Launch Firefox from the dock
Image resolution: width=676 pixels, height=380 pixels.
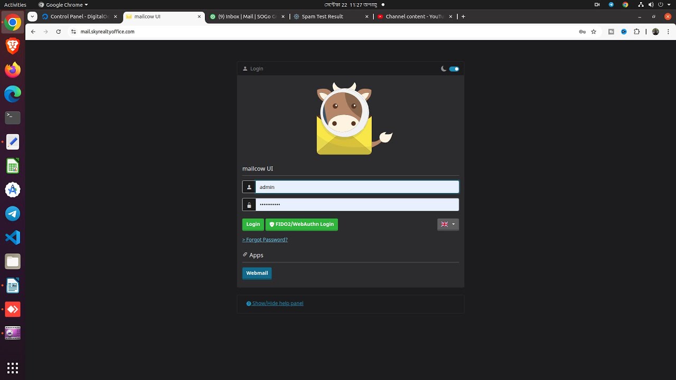point(13,70)
